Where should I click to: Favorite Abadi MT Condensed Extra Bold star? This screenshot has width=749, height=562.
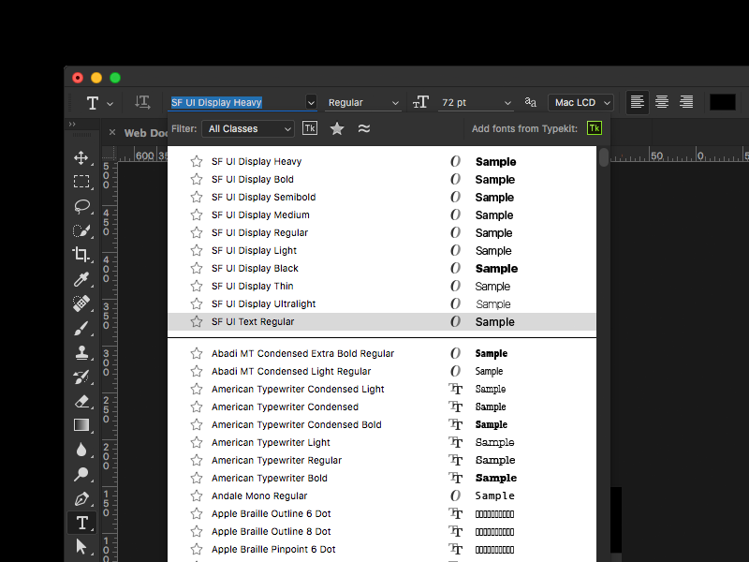click(x=197, y=354)
